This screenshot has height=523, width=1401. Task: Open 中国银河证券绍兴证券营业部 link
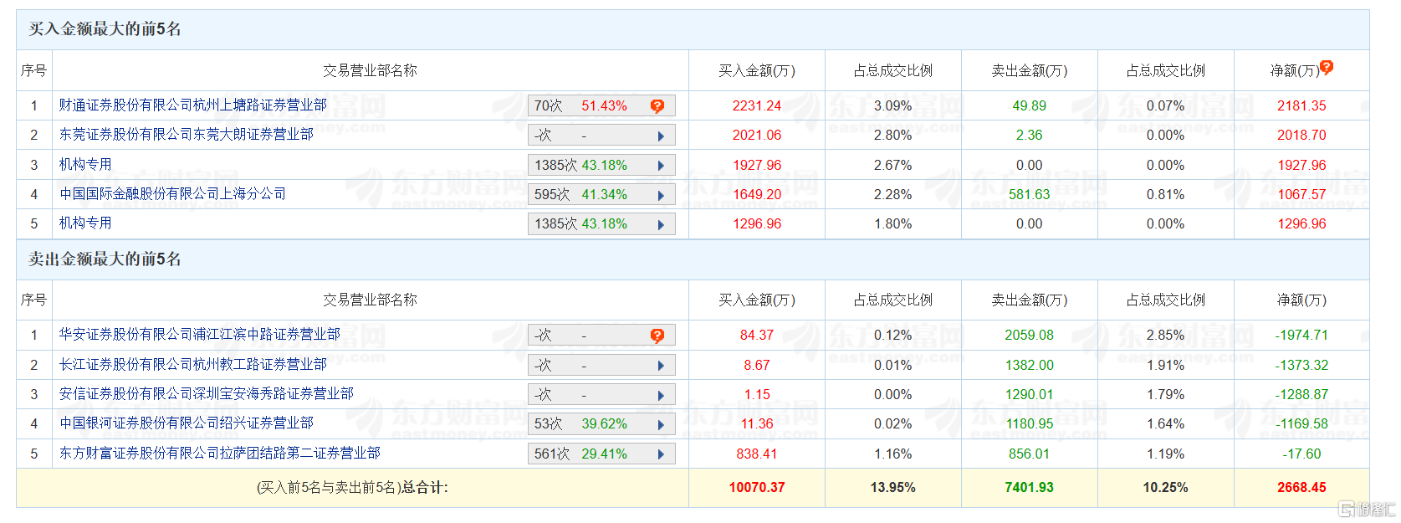[186, 423]
